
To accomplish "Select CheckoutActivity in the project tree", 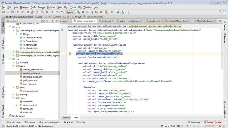I will [x=34, y=38].
